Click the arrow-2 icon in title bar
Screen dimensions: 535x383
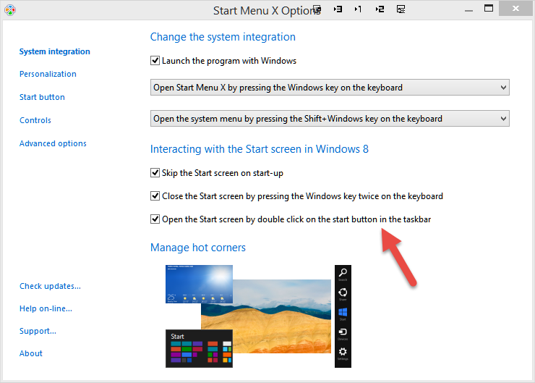click(380, 9)
